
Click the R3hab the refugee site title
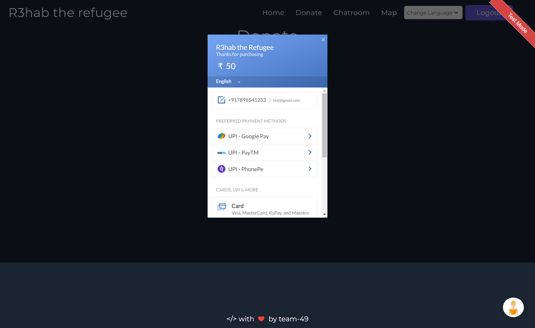coord(68,13)
